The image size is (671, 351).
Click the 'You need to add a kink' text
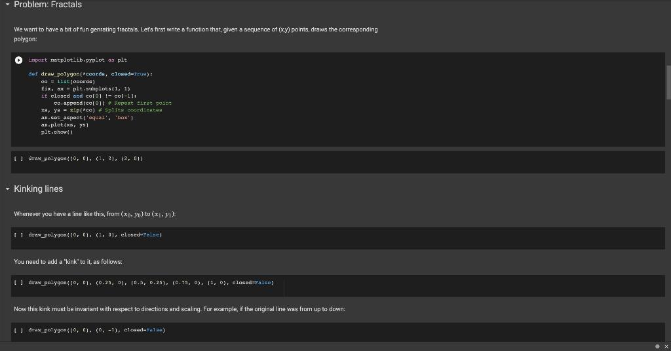coord(68,262)
